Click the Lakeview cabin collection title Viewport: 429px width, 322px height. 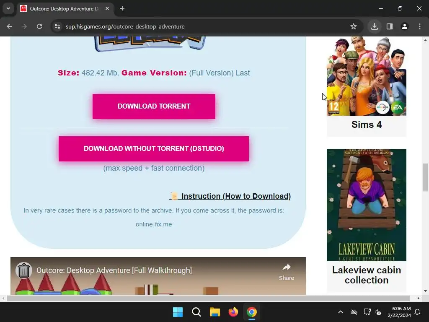tap(366, 275)
